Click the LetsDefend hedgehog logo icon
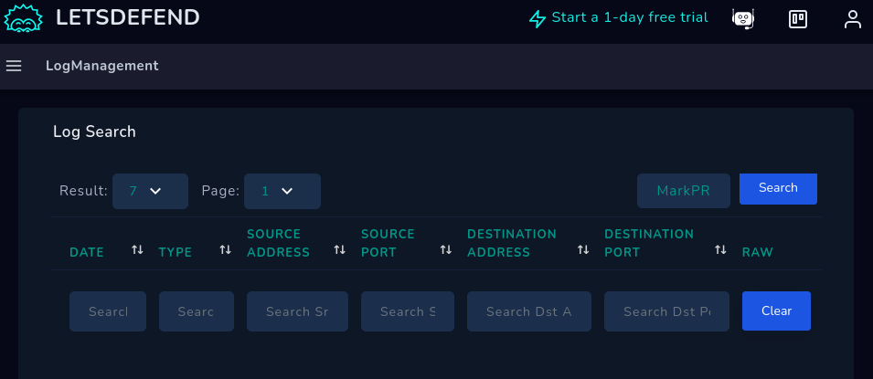The width and height of the screenshot is (873, 379). pyautogui.click(x=24, y=18)
